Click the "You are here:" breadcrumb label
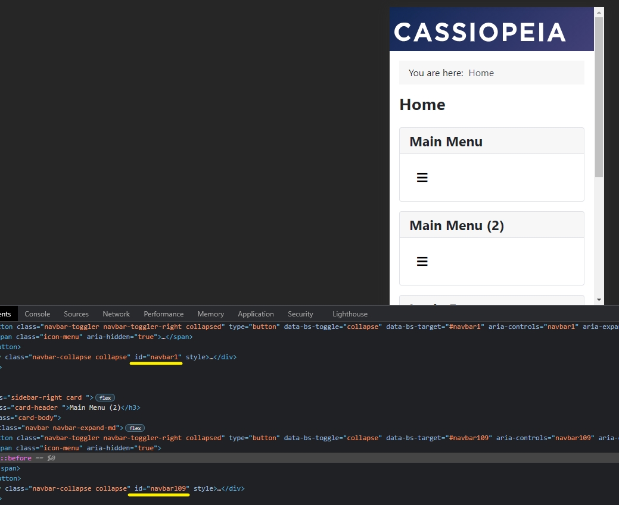 (436, 73)
